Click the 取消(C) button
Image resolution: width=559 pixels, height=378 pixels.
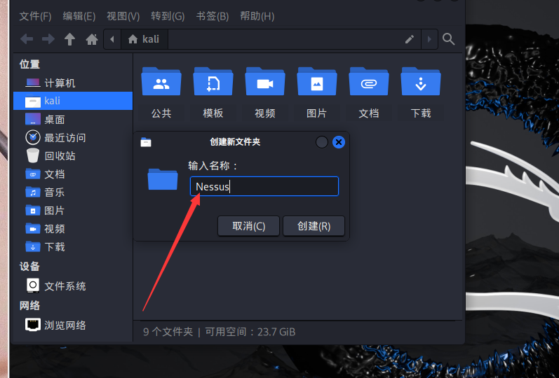[x=248, y=226]
